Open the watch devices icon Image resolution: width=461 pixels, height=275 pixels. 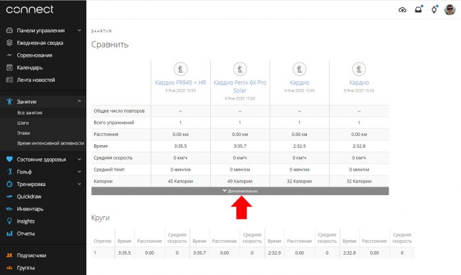pos(434,10)
